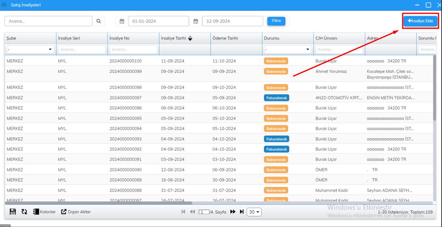
Task: Click the İrsaliye Ekle button
Action: 420,21
